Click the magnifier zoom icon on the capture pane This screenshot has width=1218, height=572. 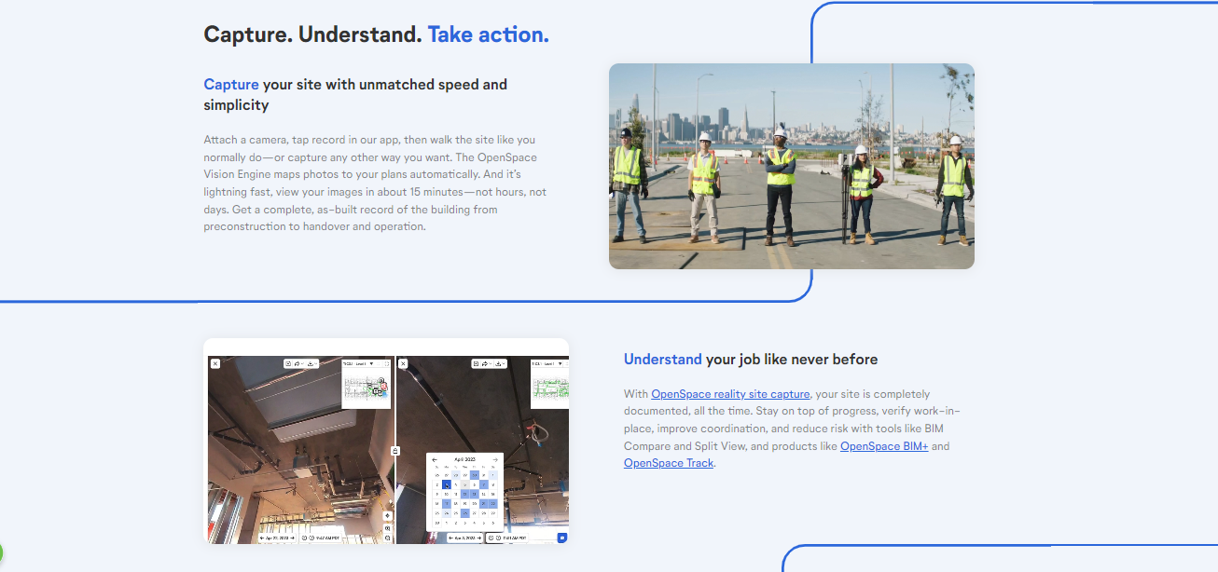[387, 528]
